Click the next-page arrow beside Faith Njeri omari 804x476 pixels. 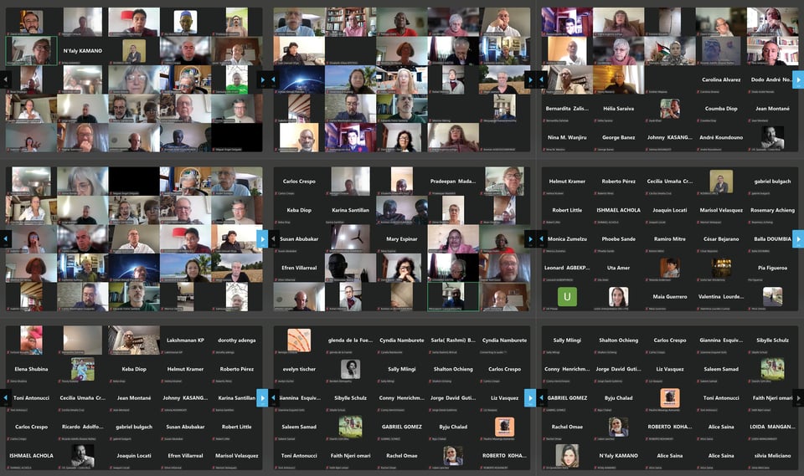click(797, 397)
